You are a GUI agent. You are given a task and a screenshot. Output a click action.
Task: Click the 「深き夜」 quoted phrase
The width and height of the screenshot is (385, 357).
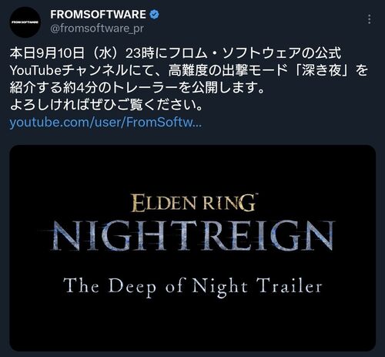pos(323,70)
